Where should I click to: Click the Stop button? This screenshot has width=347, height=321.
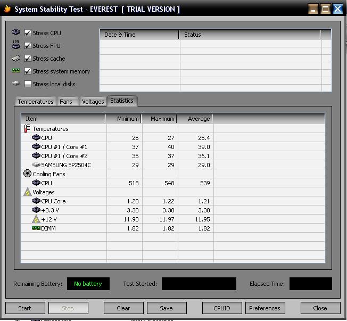[x=68, y=308]
